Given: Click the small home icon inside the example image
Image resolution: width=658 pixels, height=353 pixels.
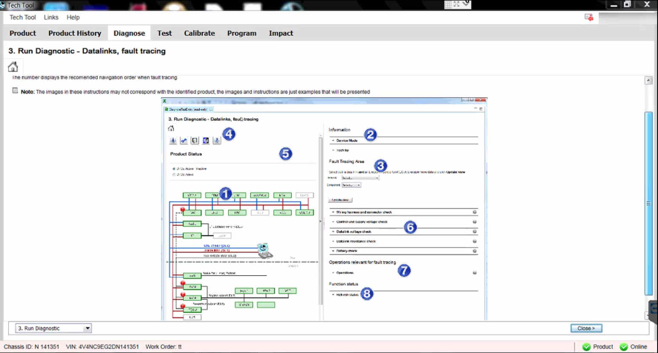Looking at the screenshot, I should click(x=171, y=128).
